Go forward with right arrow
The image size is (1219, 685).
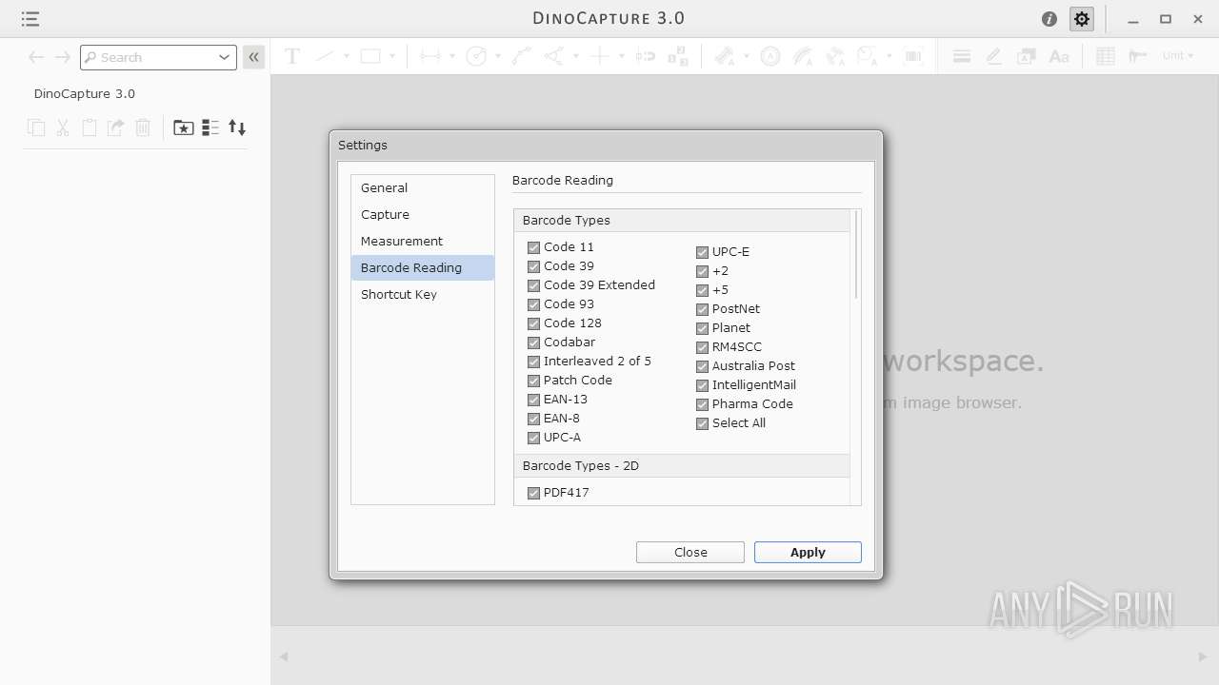(63, 57)
